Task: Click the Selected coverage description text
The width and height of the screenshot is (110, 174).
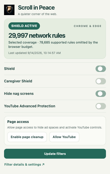Action: coord(53,44)
